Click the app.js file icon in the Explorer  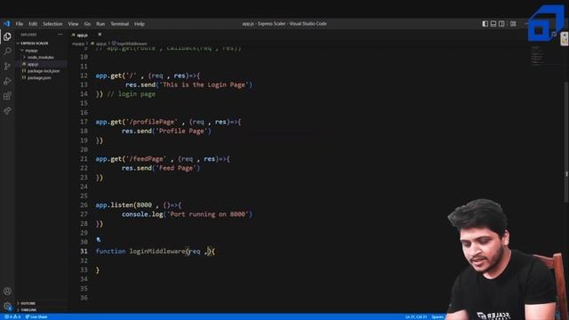click(x=24, y=64)
